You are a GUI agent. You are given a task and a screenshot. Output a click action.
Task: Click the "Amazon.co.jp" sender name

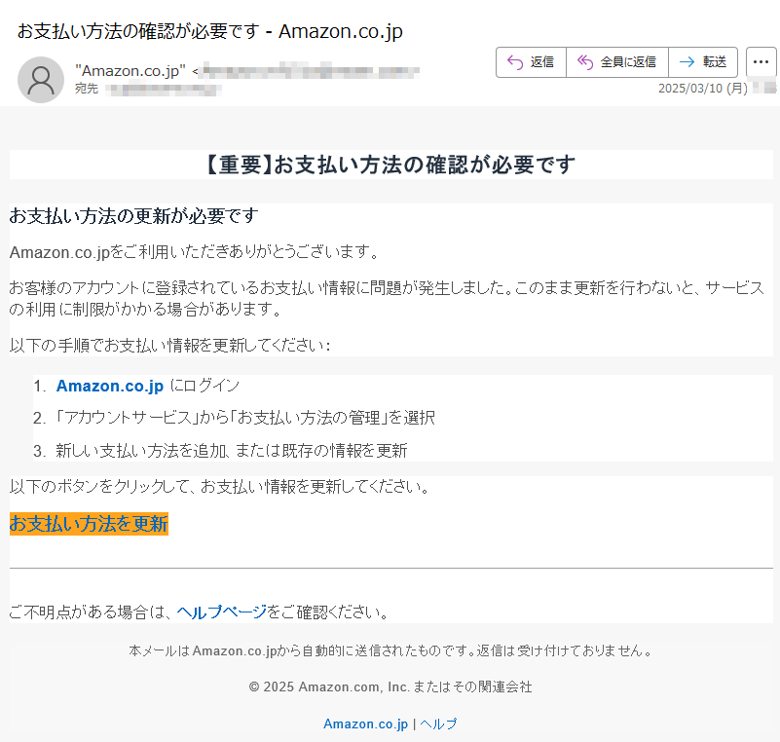point(130,71)
